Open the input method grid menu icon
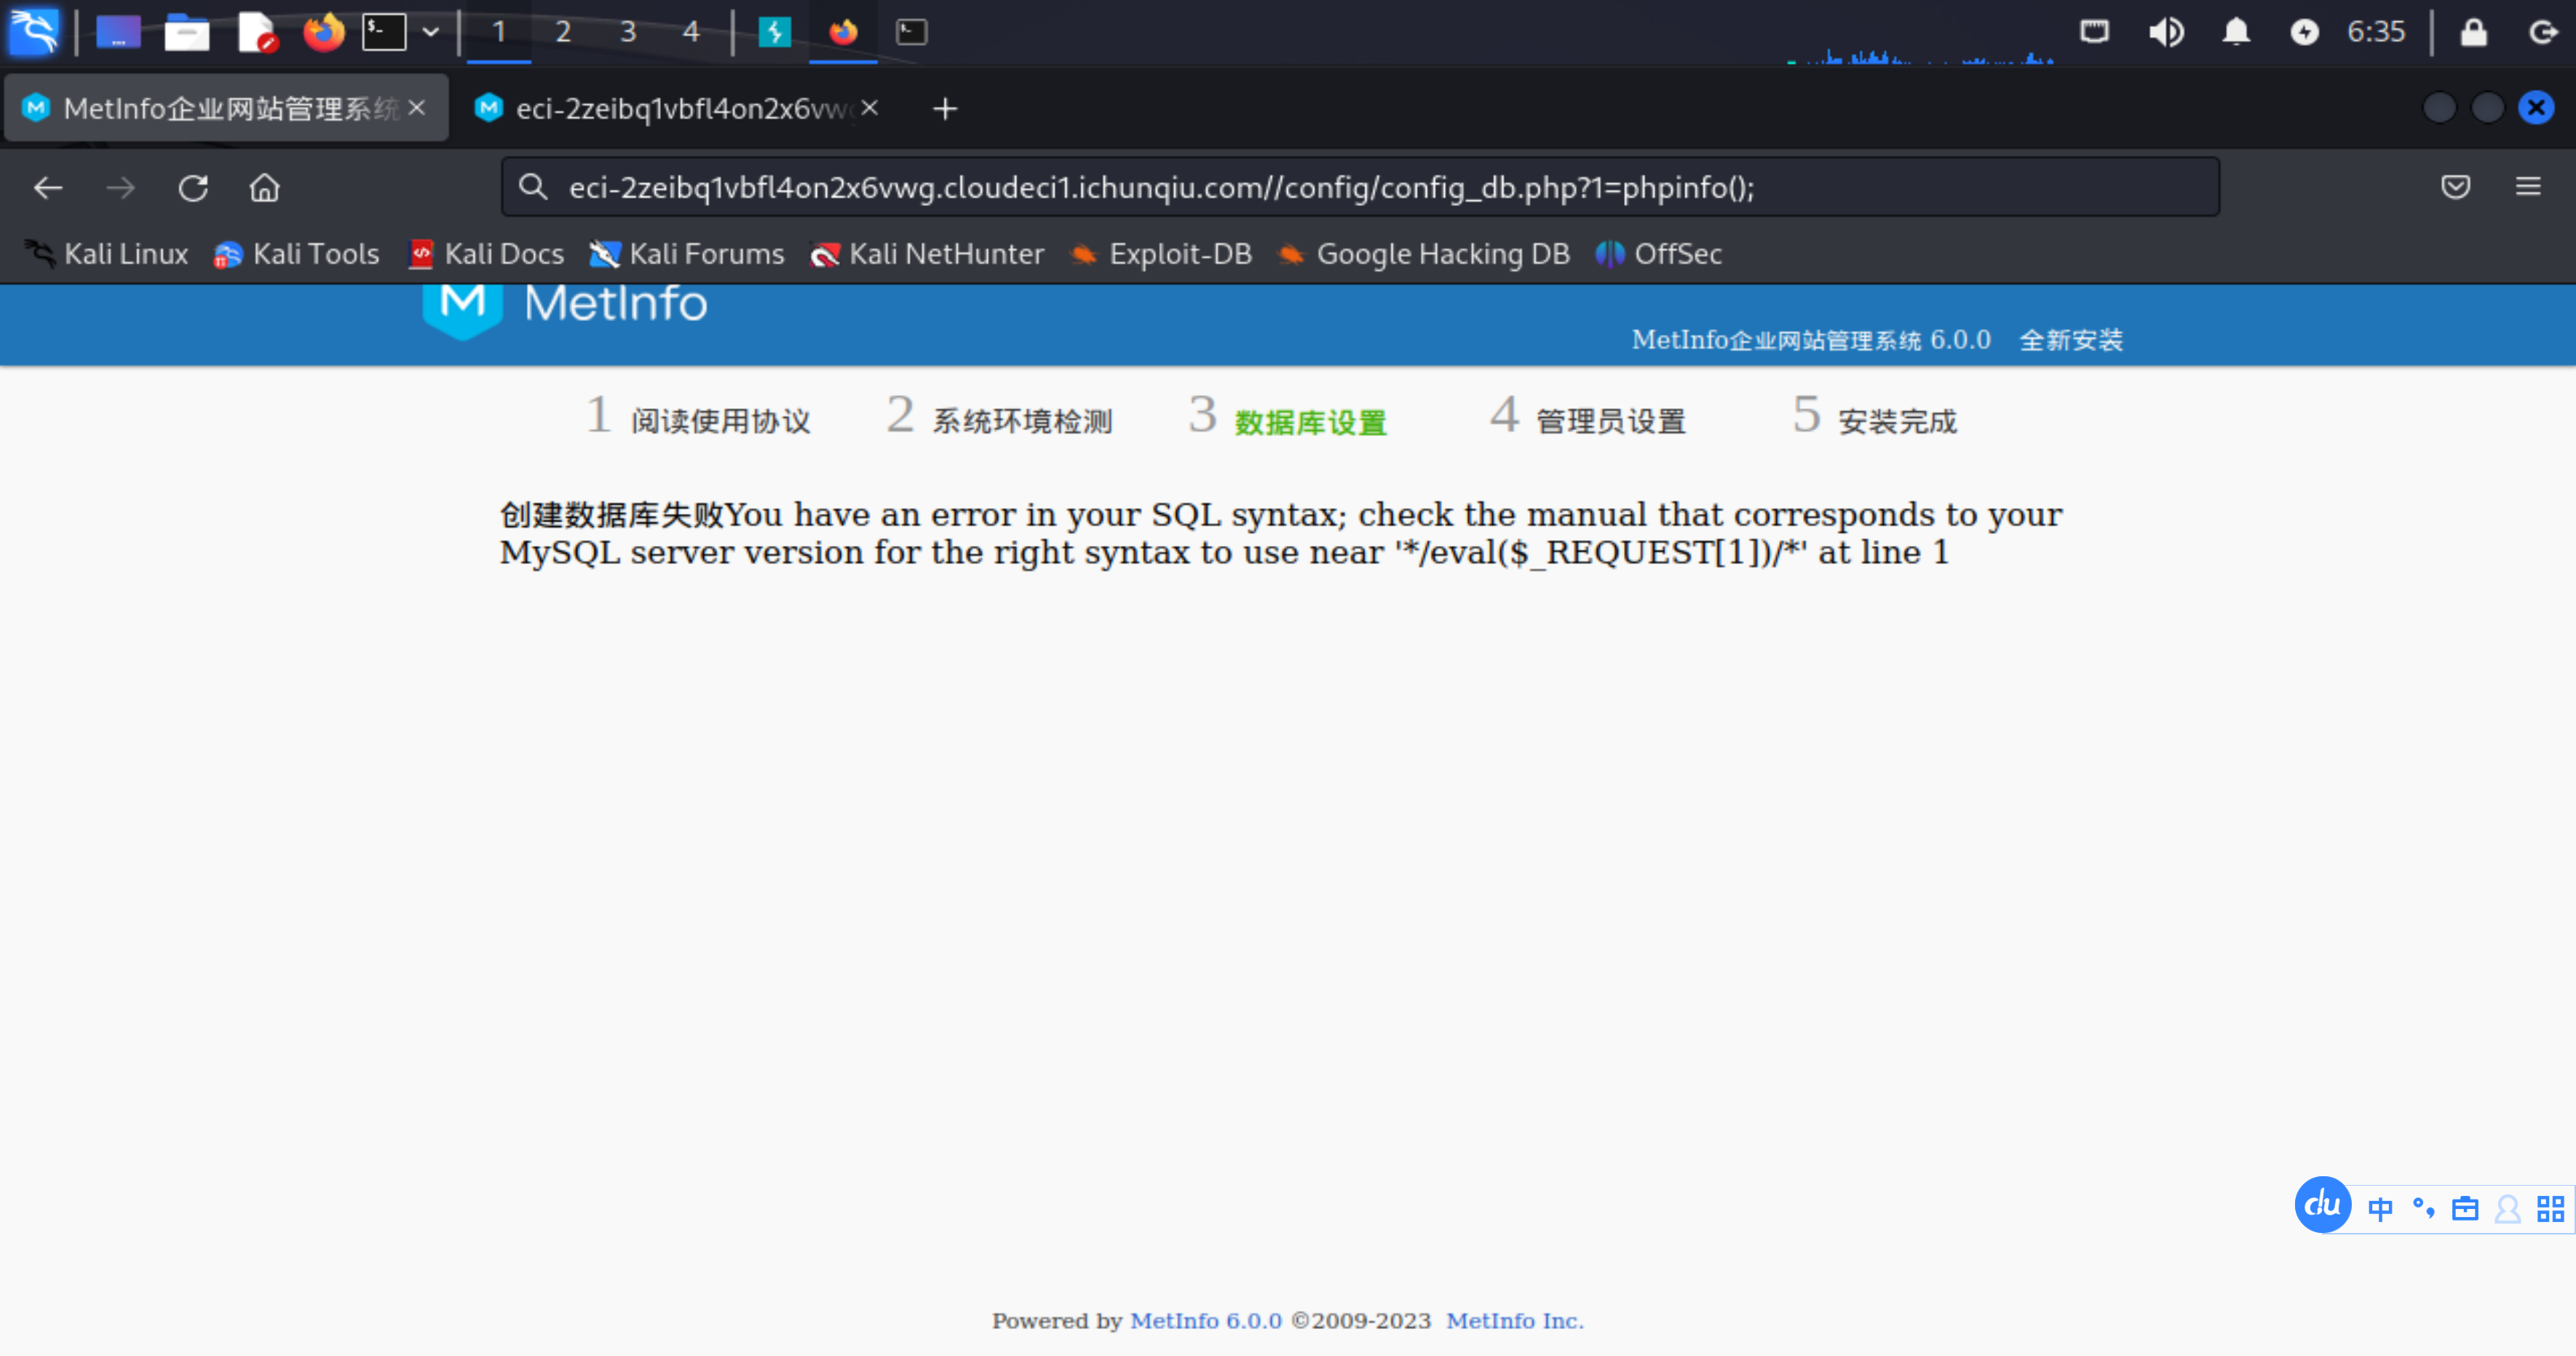This screenshot has height=1356, width=2576. click(x=2550, y=1209)
